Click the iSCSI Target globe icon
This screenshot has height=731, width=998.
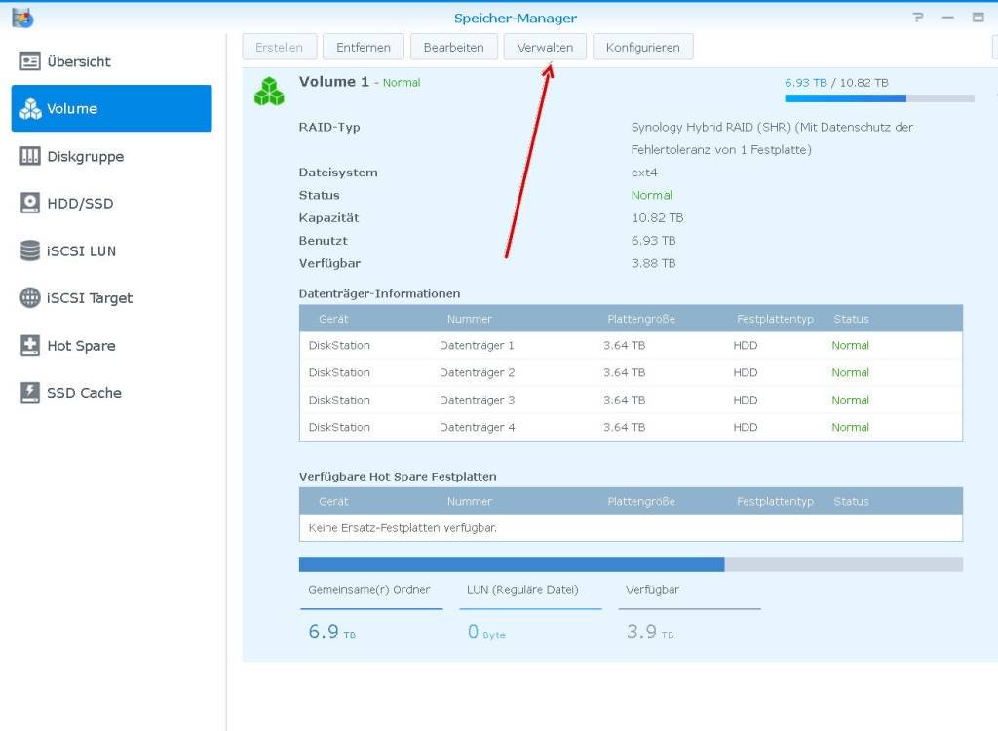(30, 297)
